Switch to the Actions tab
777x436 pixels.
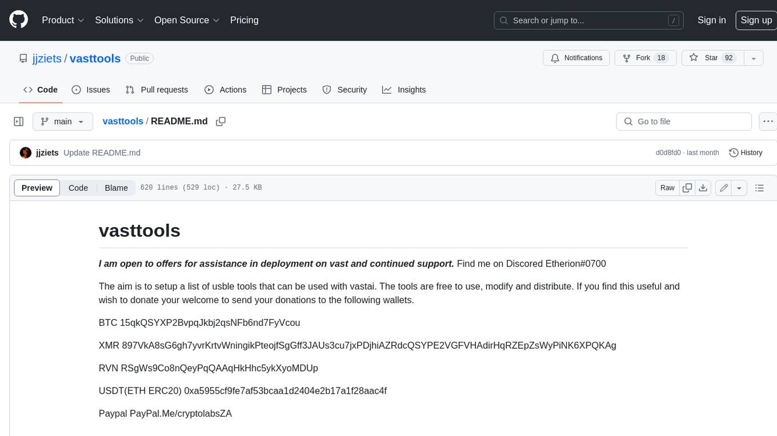(x=225, y=90)
